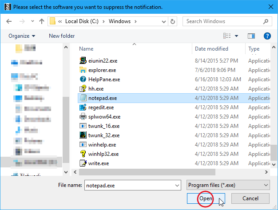The image size is (278, 210).
Task: Open the address bar path dropdown
Action: pyautogui.click(x=162, y=21)
